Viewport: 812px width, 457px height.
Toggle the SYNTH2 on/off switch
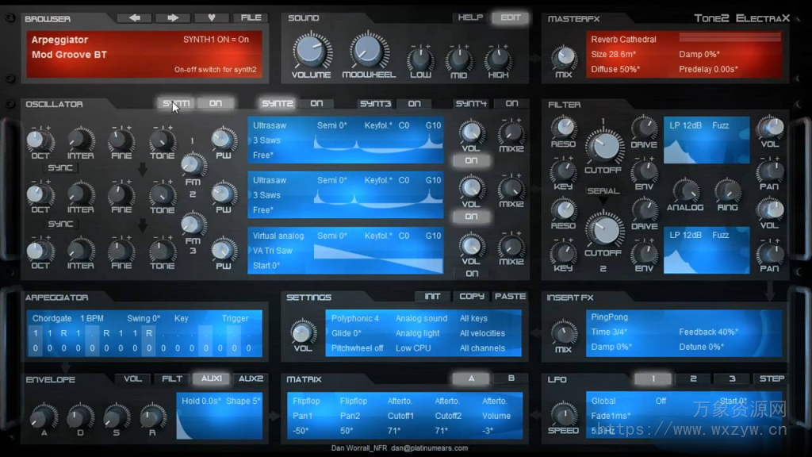point(317,103)
